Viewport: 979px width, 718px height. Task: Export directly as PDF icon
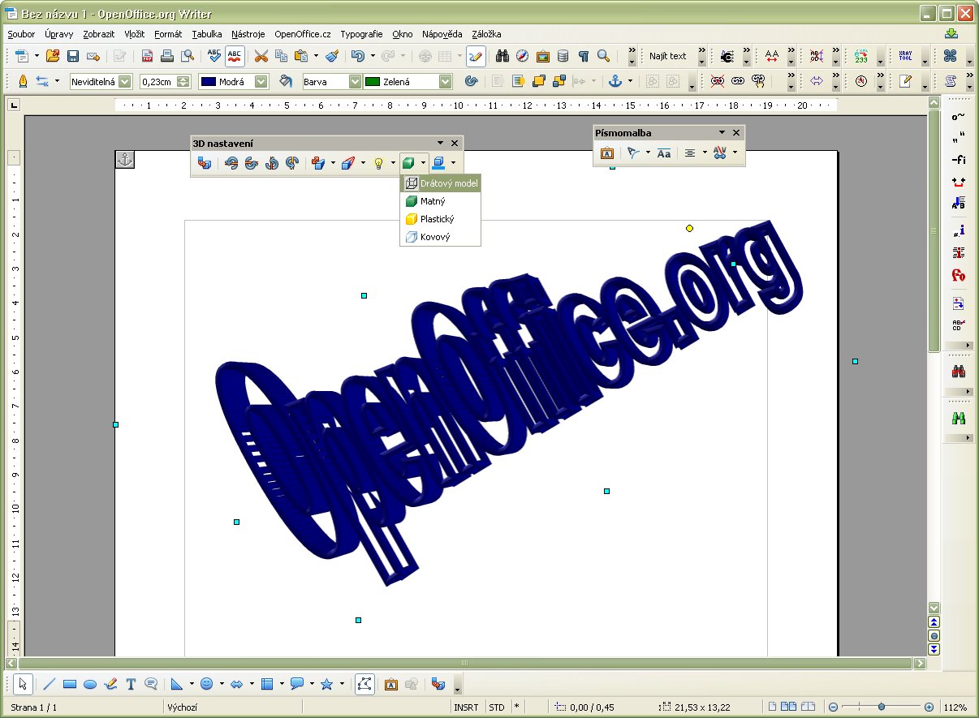tap(147, 56)
